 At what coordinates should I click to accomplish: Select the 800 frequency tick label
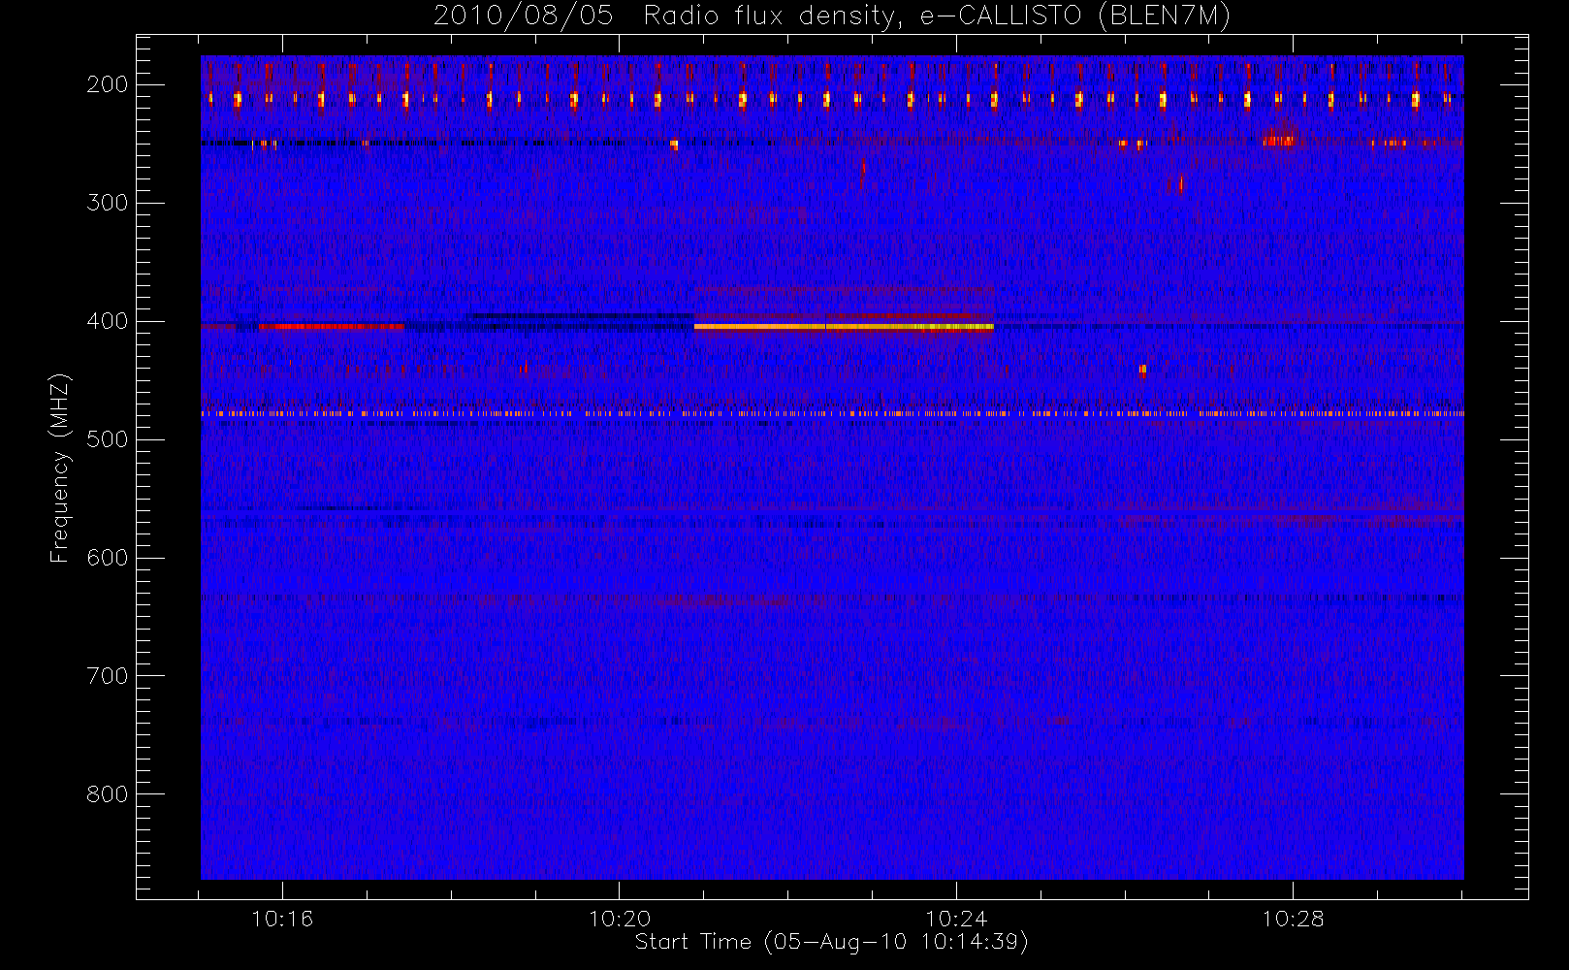(x=108, y=794)
